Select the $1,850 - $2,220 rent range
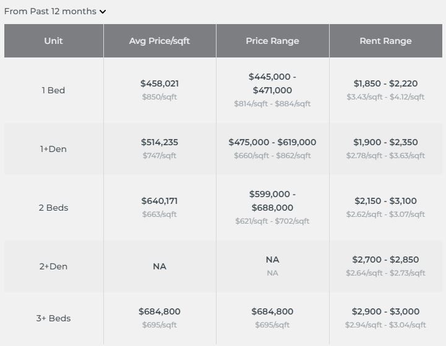 tap(385, 83)
